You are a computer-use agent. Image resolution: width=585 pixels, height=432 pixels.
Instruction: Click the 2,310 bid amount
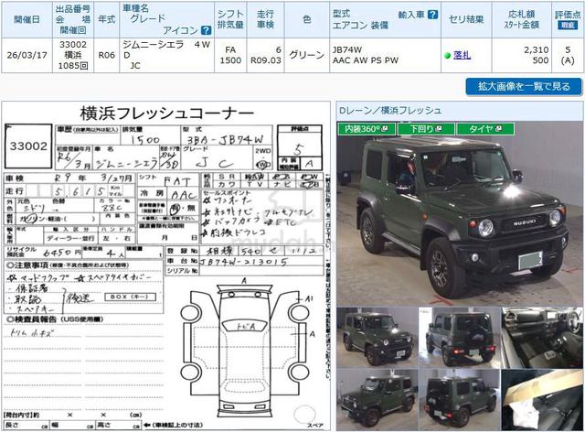tap(537, 49)
